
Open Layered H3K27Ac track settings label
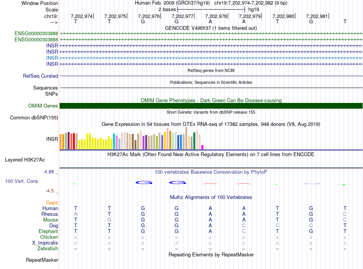(x=25, y=159)
